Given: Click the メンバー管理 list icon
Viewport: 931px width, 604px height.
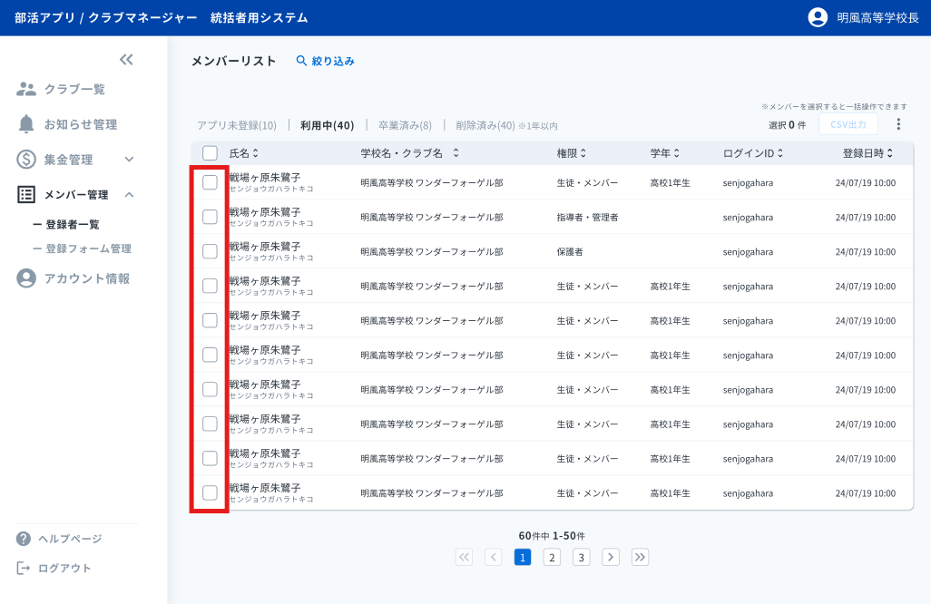Looking at the screenshot, I should [x=26, y=195].
